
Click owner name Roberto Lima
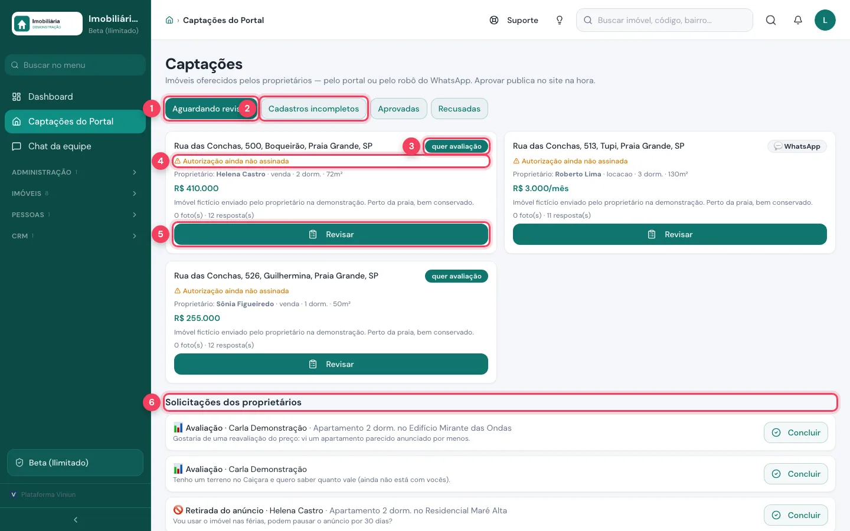pos(578,174)
